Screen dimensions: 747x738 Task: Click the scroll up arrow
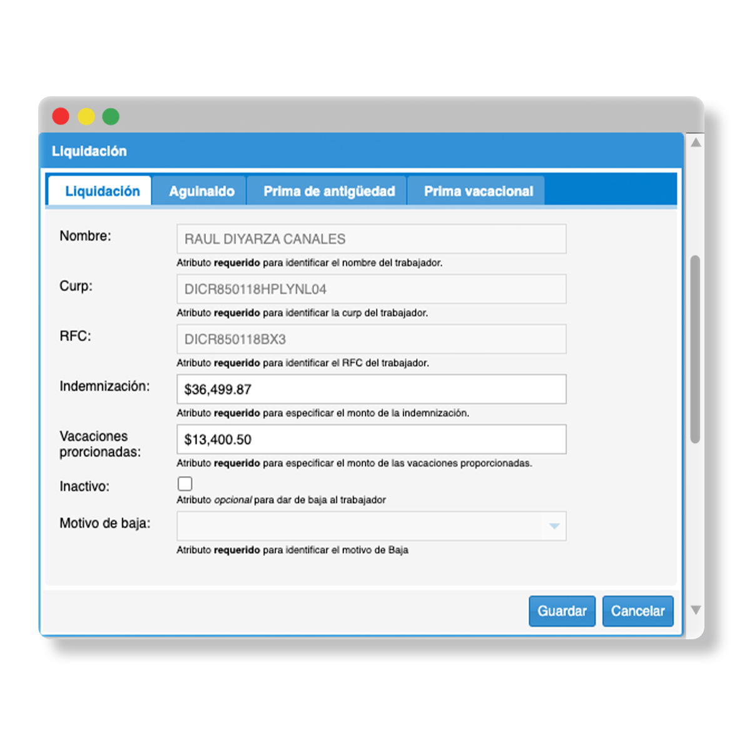[695, 142]
